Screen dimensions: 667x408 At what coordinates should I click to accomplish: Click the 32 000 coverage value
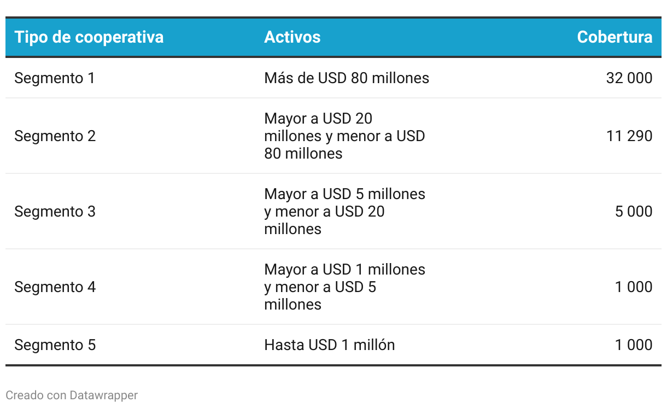(x=629, y=78)
